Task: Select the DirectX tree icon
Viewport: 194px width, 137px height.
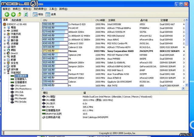Action: click(9, 53)
